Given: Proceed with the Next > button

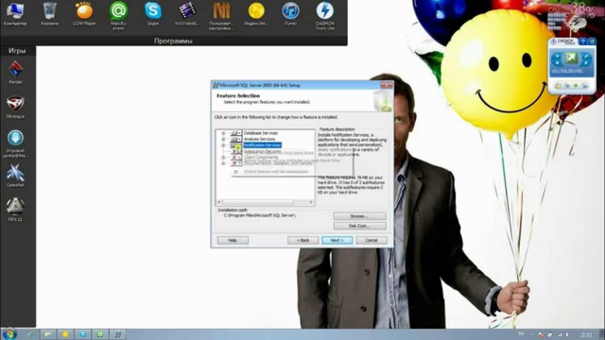Looking at the screenshot, I should click(337, 240).
